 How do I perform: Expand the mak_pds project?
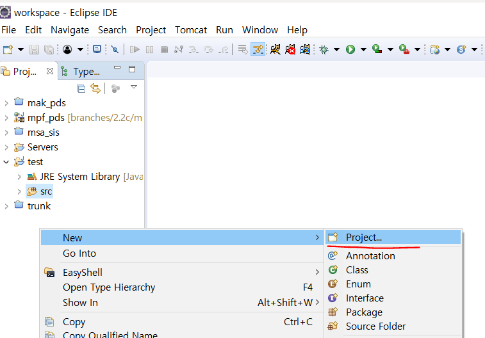click(x=6, y=103)
